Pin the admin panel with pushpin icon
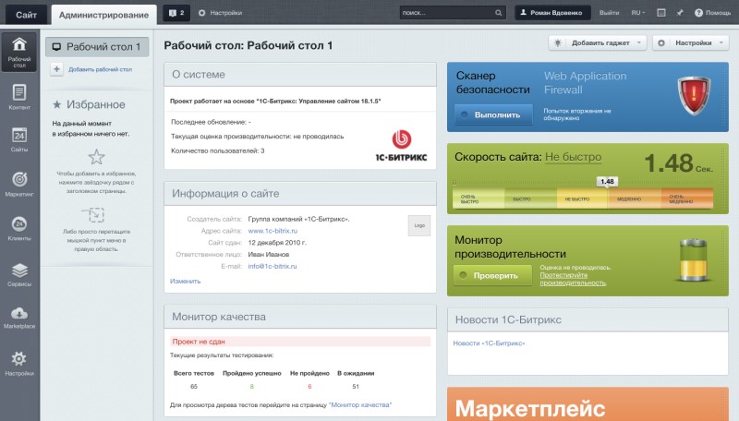Image resolution: width=739 pixels, height=421 pixels. 680,13
